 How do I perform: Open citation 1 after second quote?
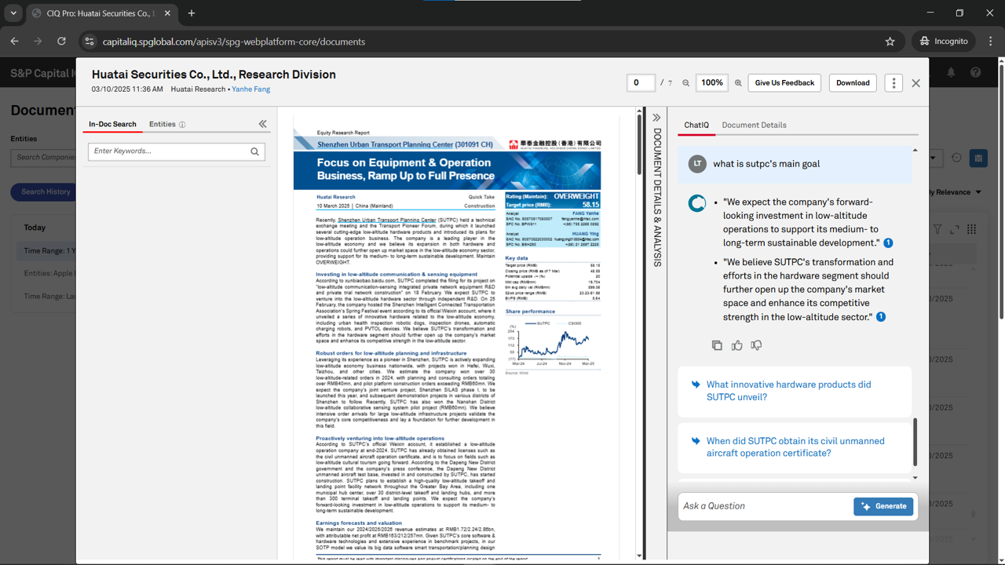[x=881, y=317]
